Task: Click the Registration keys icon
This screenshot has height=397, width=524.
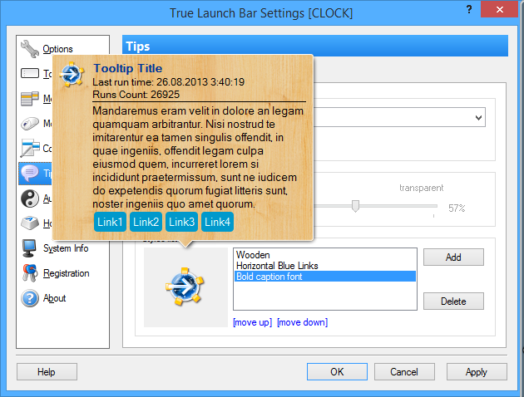Action: pos(30,273)
